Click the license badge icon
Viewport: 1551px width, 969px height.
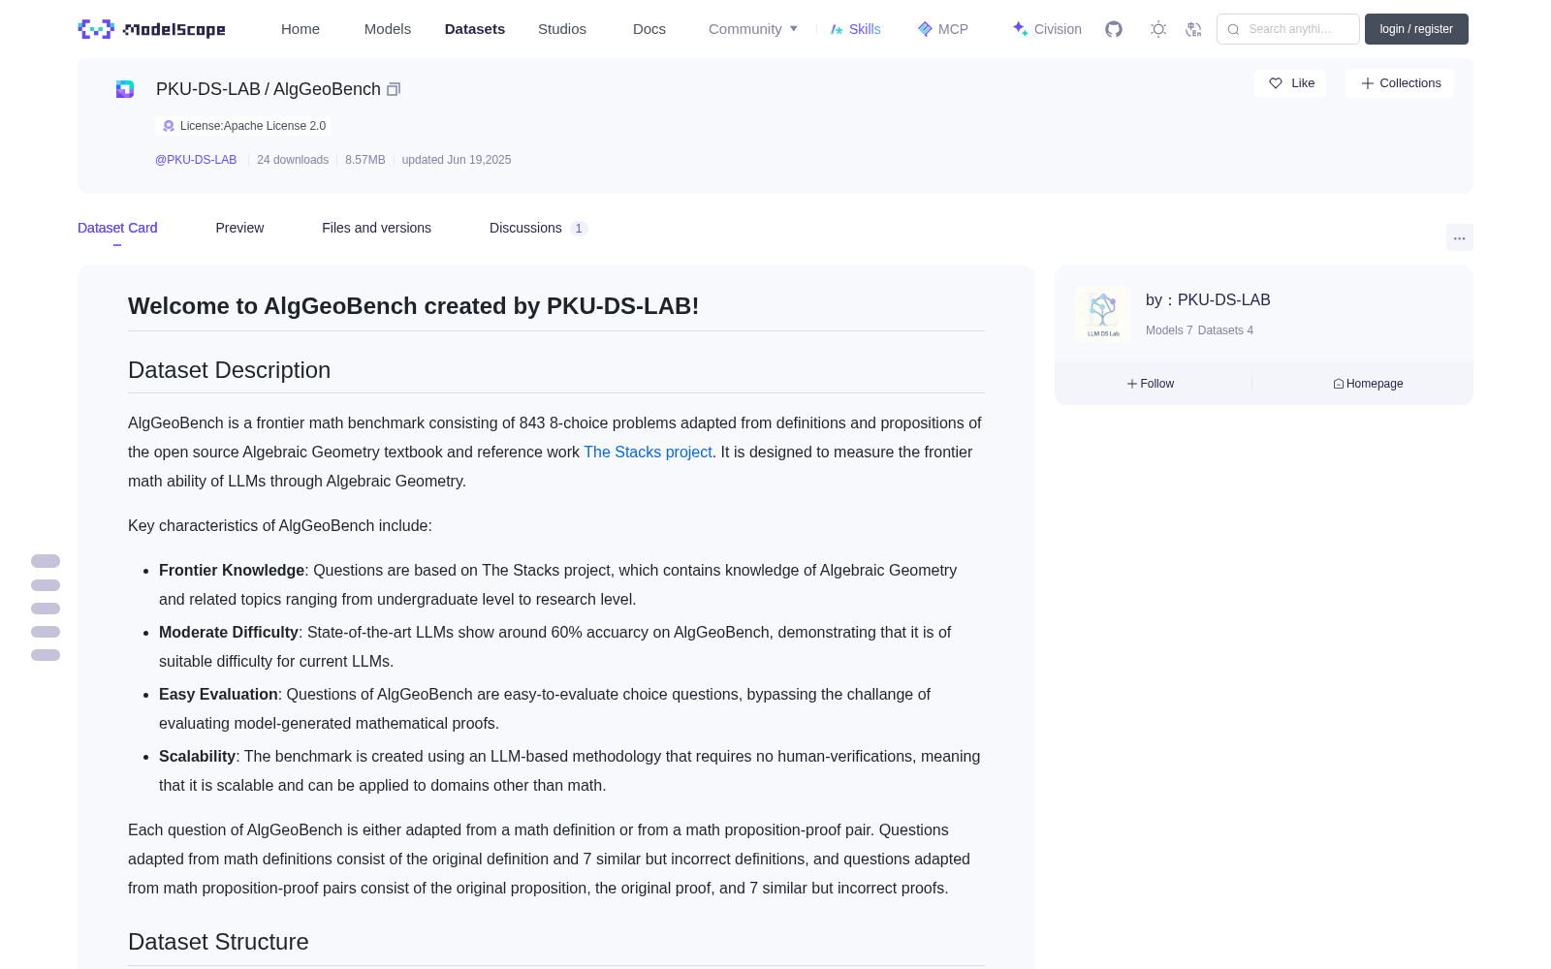169,126
